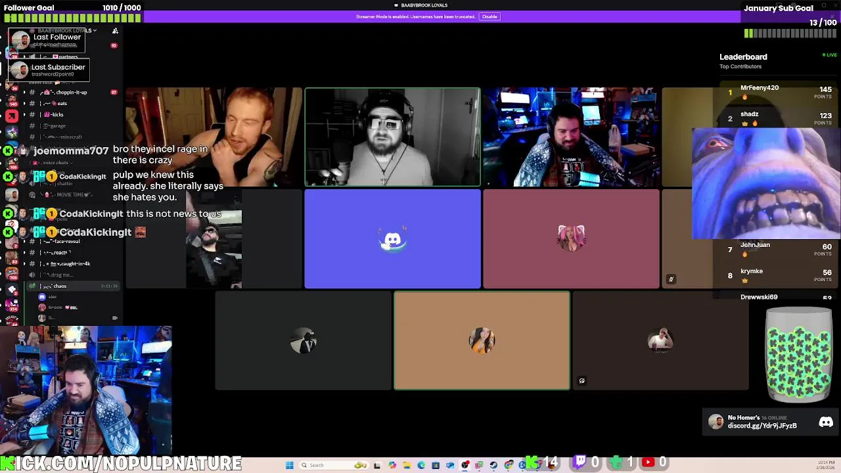
Task: Open the BAABYBROOK LOYALS server dropdown
Action: point(66,31)
